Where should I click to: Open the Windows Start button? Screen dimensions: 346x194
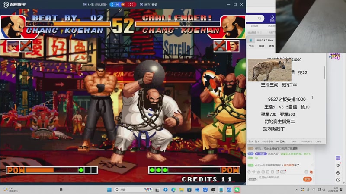(109, 190)
